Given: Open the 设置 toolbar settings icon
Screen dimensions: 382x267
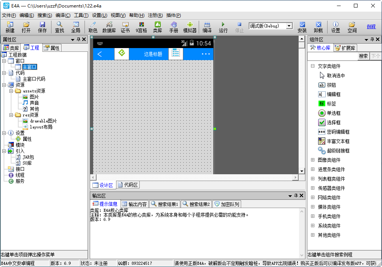Looking at the screenshot, I should pyautogui.click(x=335, y=27).
